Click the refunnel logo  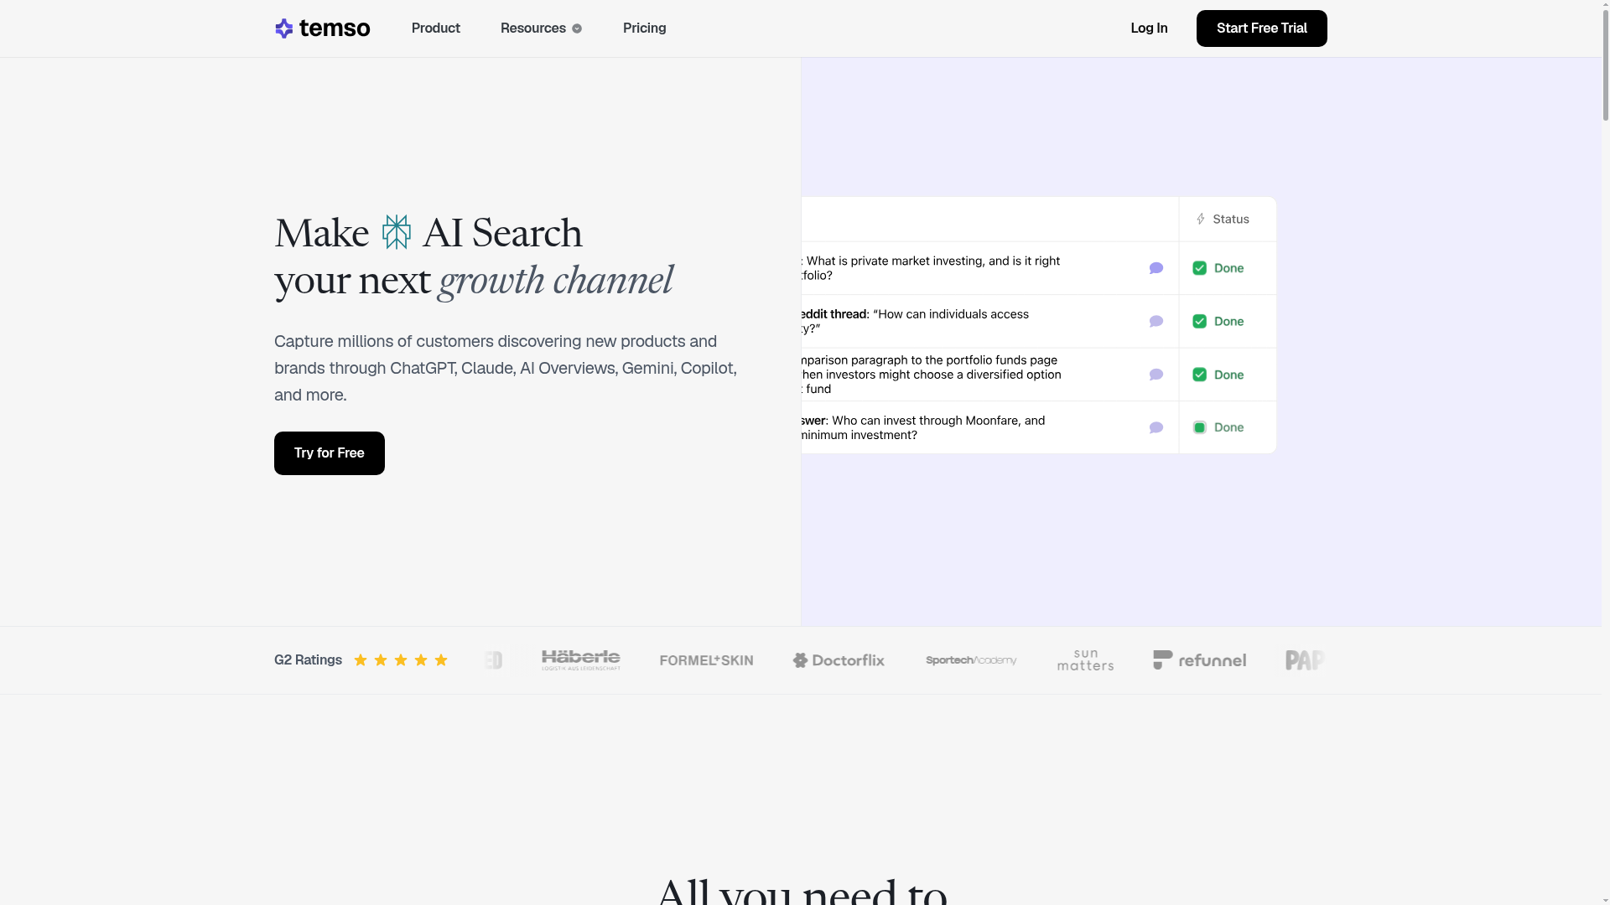(x=1200, y=660)
